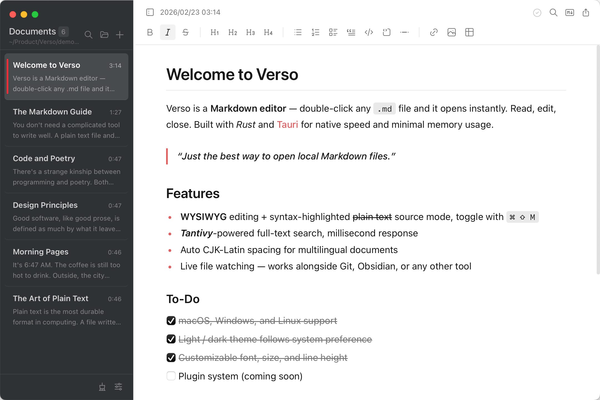Image resolution: width=600 pixels, height=400 pixels.
Task: Insert a blockquote
Action: click(x=351, y=32)
